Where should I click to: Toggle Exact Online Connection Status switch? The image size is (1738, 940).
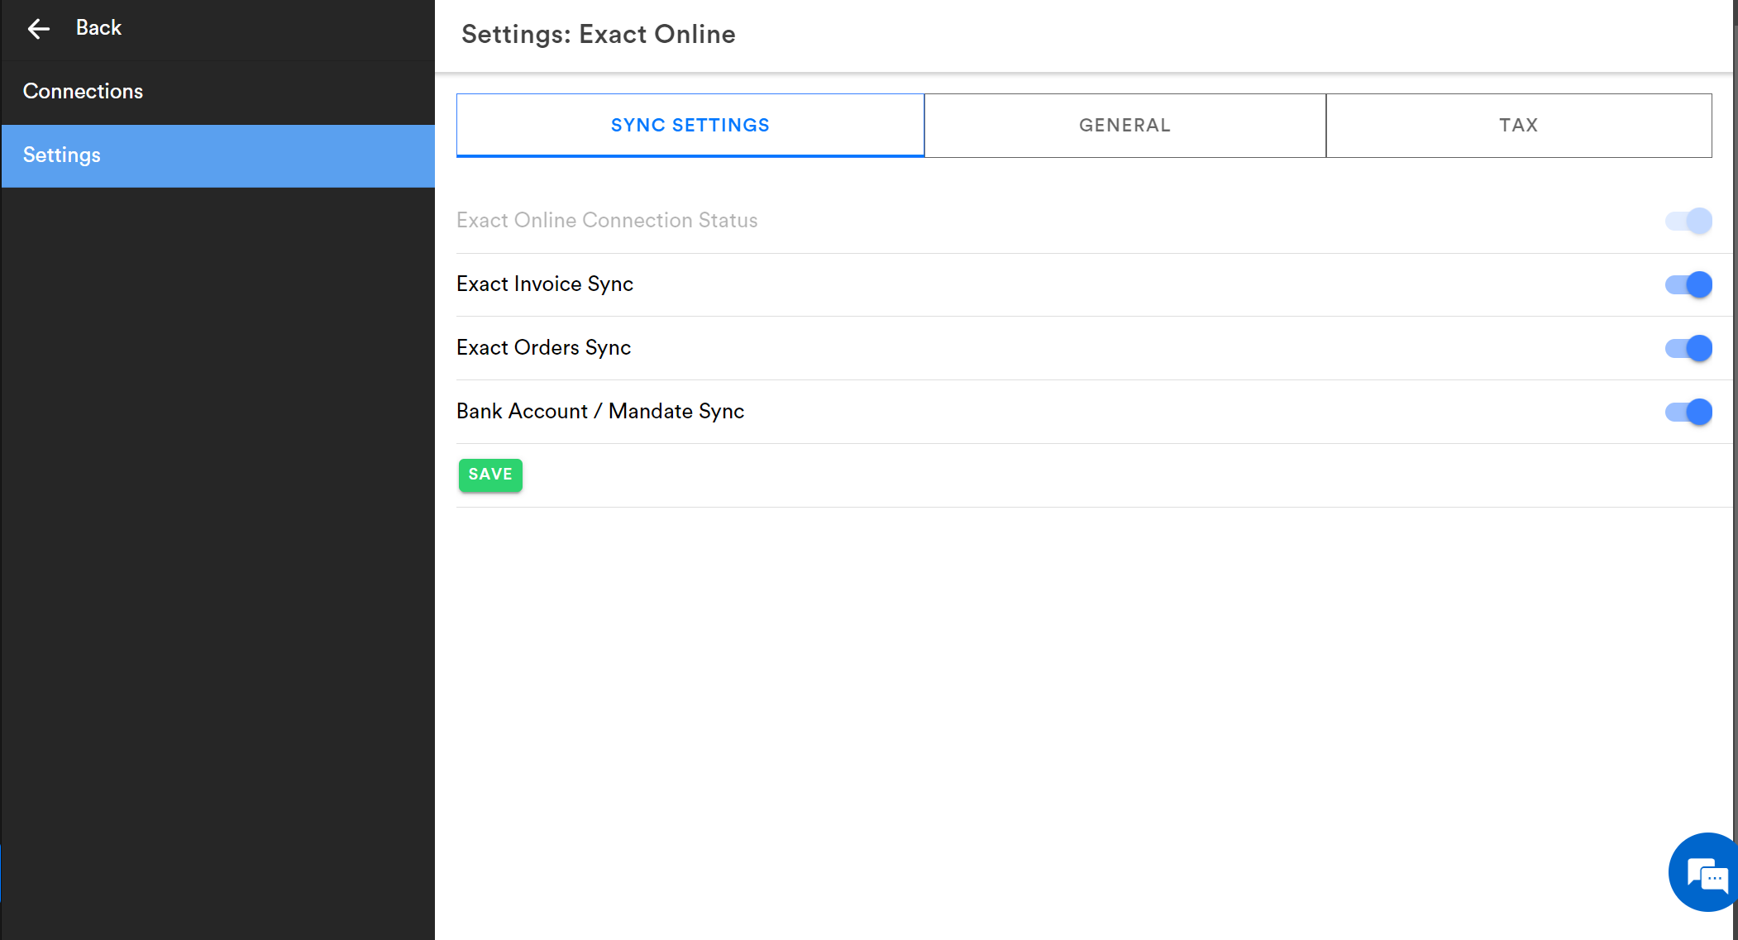pos(1688,221)
